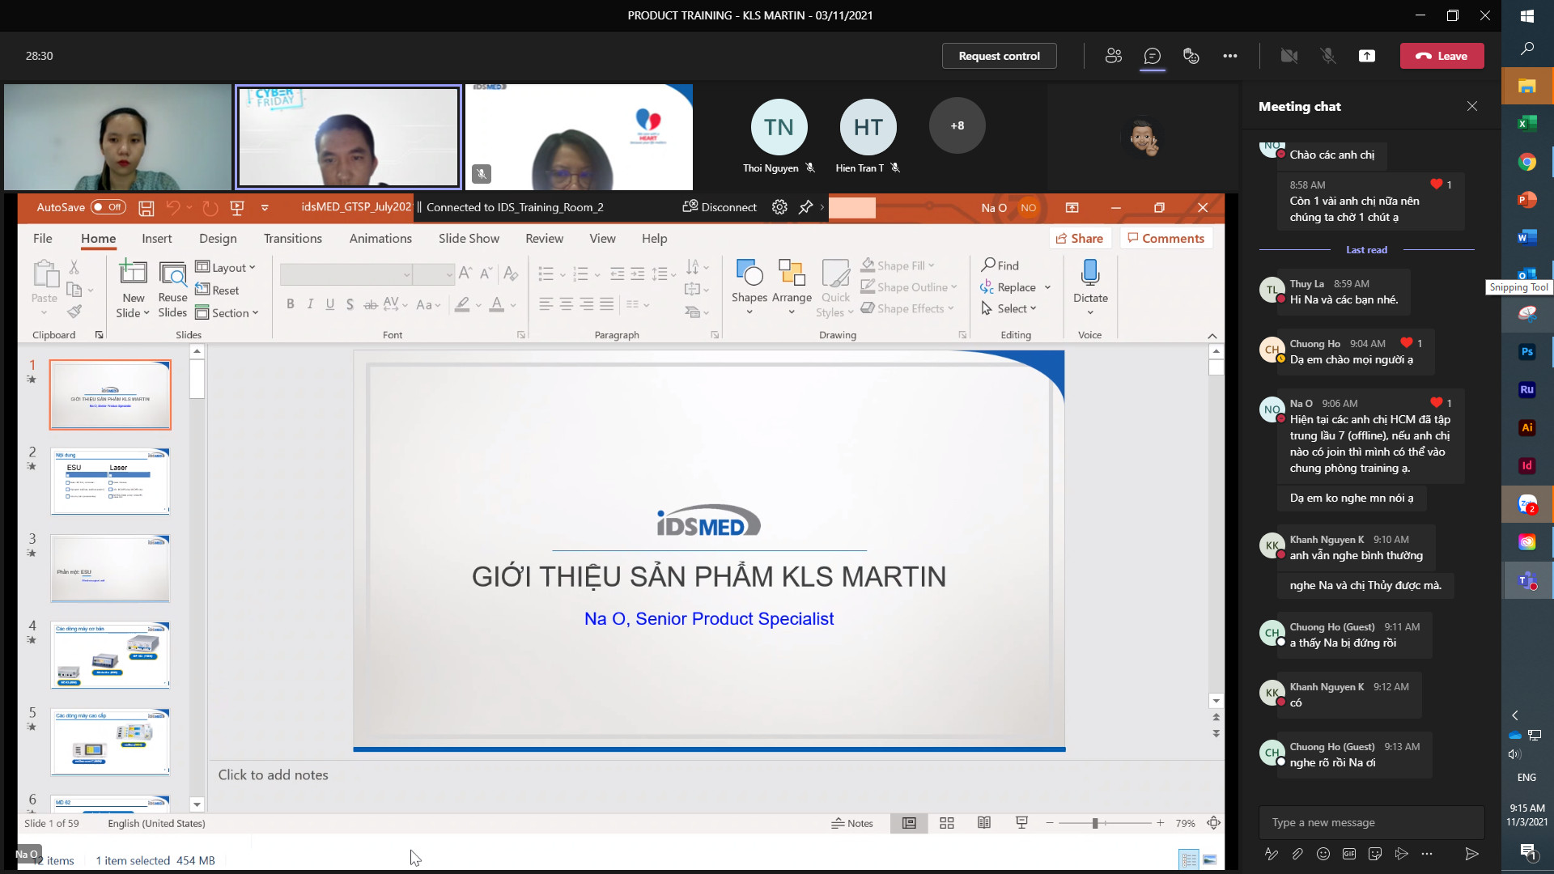
Task: Open the Comments pane button
Action: coord(1165,238)
